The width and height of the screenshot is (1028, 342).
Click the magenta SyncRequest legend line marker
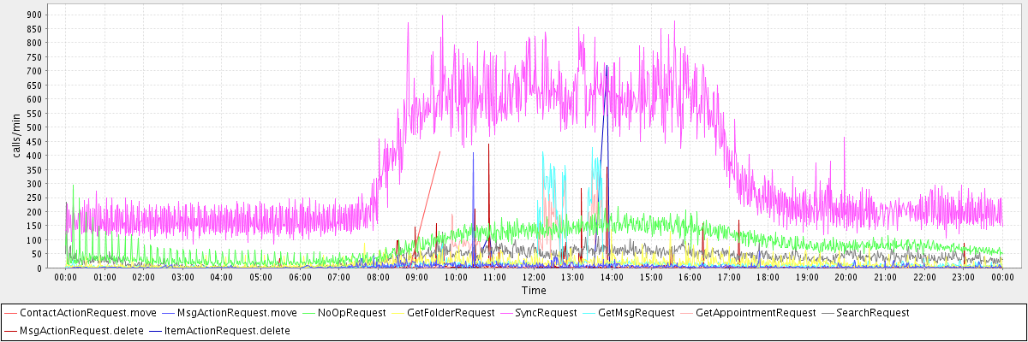click(507, 313)
